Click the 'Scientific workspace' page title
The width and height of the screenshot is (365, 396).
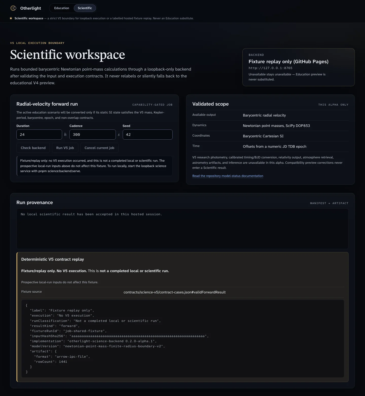click(68, 55)
